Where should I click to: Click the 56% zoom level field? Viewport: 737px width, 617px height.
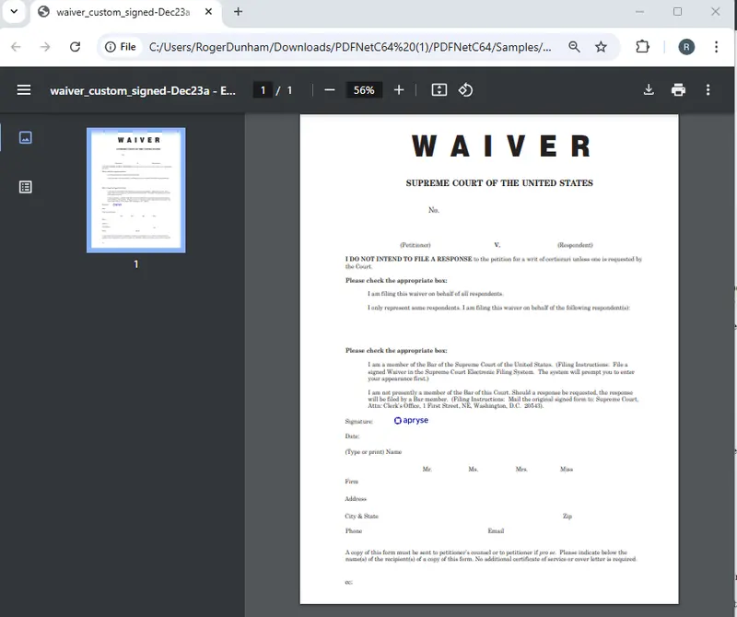[x=364, y=90]
